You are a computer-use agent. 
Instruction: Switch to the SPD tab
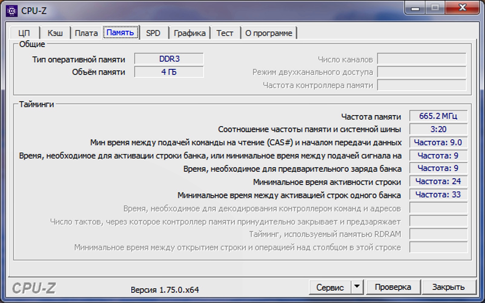point(153,33)
